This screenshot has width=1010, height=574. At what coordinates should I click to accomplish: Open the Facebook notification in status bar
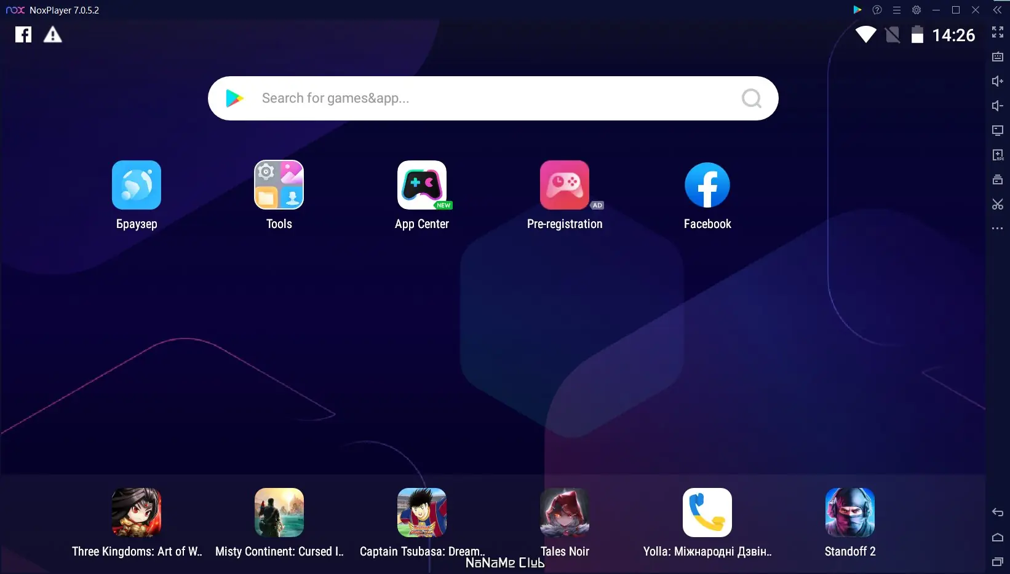pyautogui.click(x=23, y=34)
